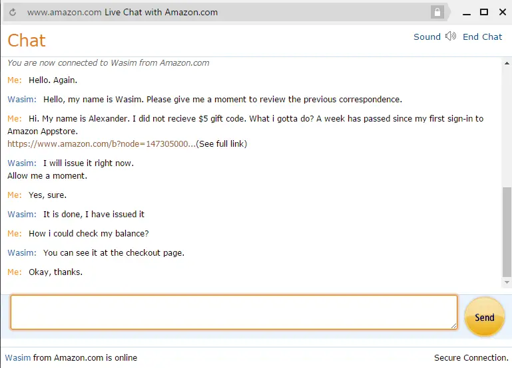Image resolution: width=512 pixels, height=368 pixels.
Task: Click the Wasim name in status bar
Action: (18, 357)
